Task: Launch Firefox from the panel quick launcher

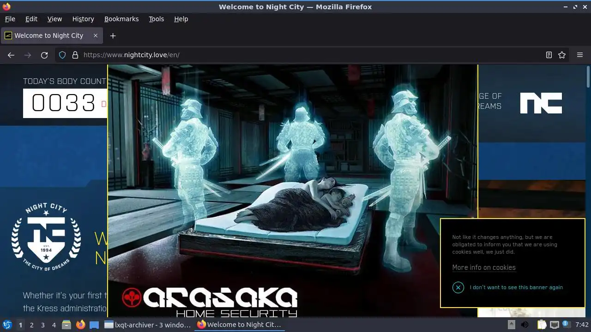Action: [x=80, y=325]
